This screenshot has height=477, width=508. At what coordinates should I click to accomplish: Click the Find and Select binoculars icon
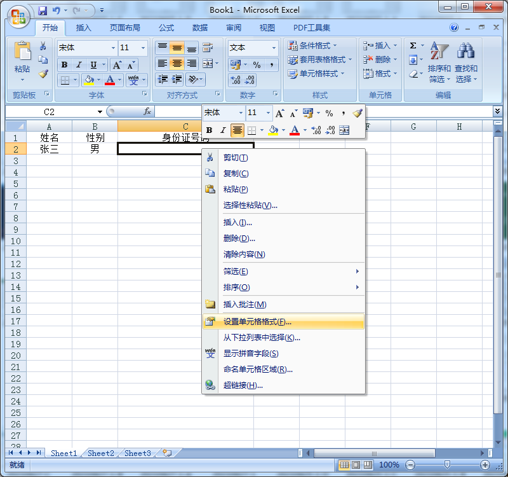pyautogui.click(x=466, y=51)
